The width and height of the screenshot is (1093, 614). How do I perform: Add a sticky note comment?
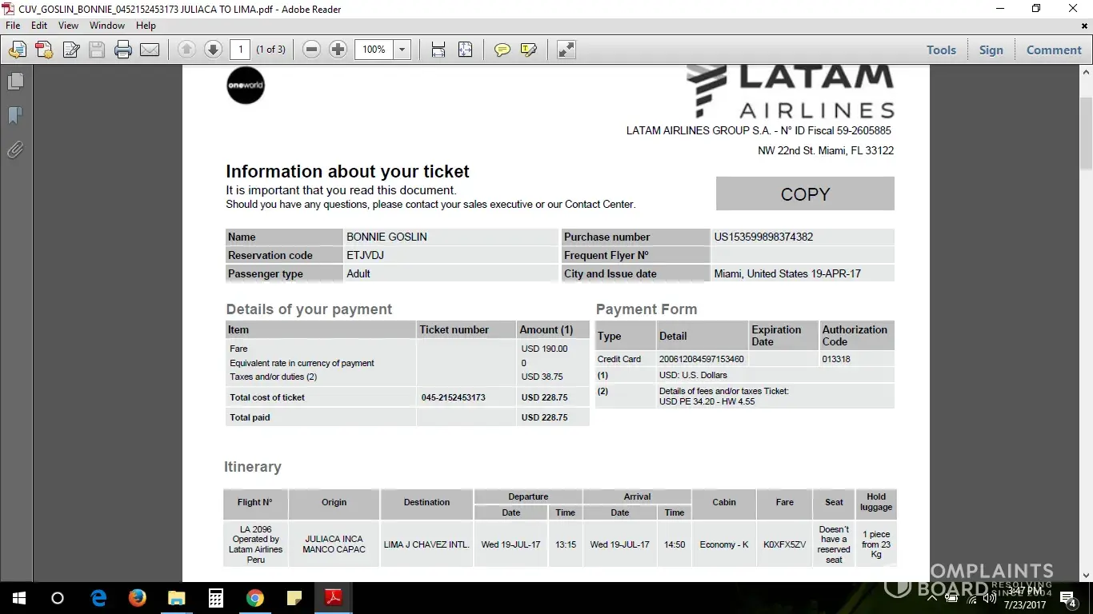click(502, 50)
